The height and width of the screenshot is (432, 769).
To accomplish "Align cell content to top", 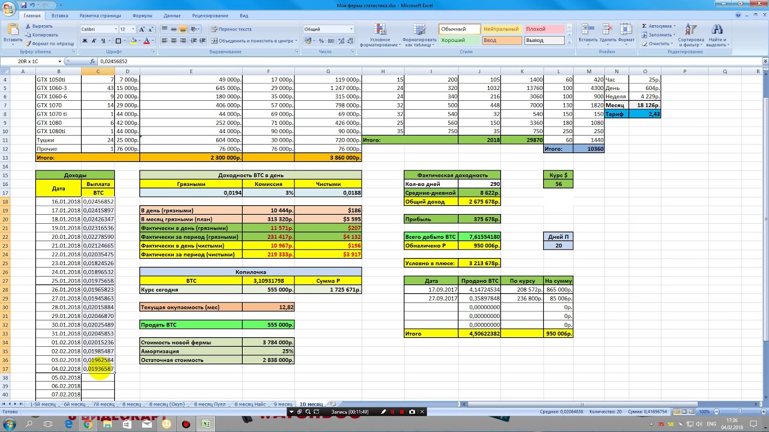I will [x=165, y=29].
